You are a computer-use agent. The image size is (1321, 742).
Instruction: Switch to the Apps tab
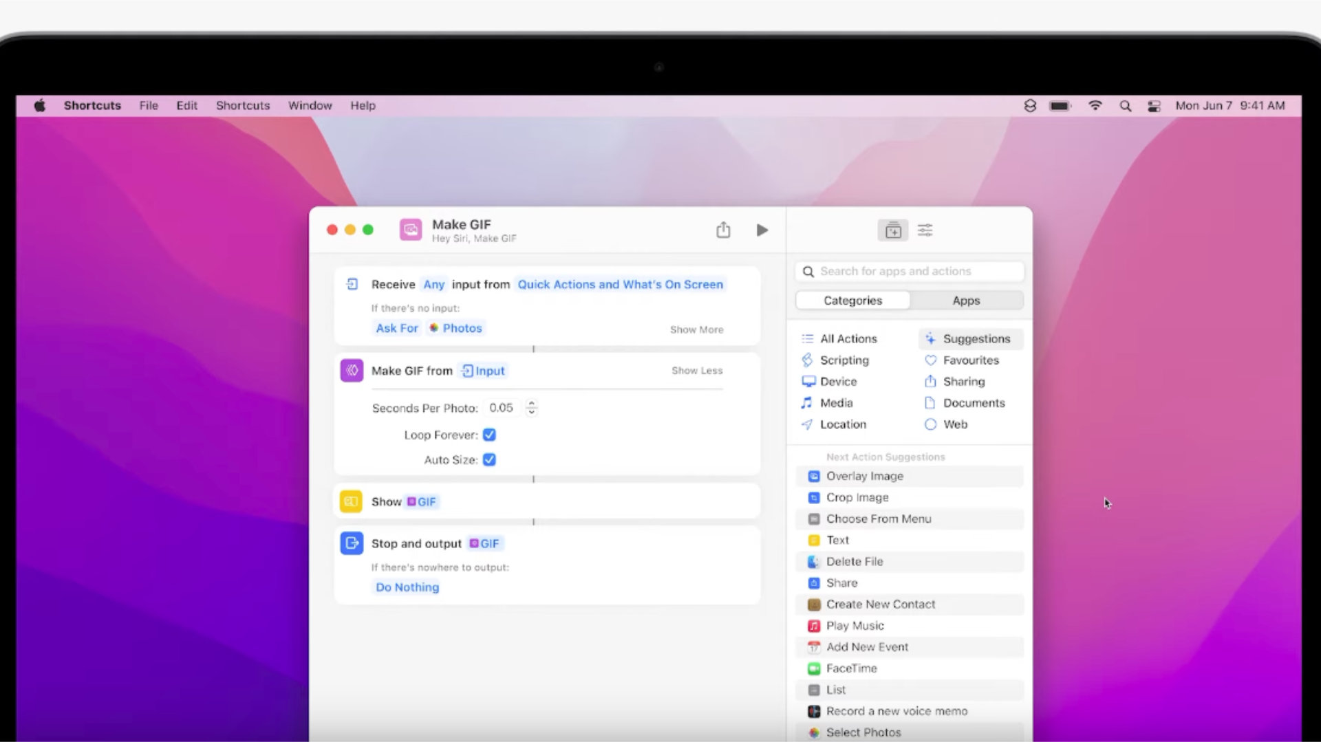click(x=966, y=301)
